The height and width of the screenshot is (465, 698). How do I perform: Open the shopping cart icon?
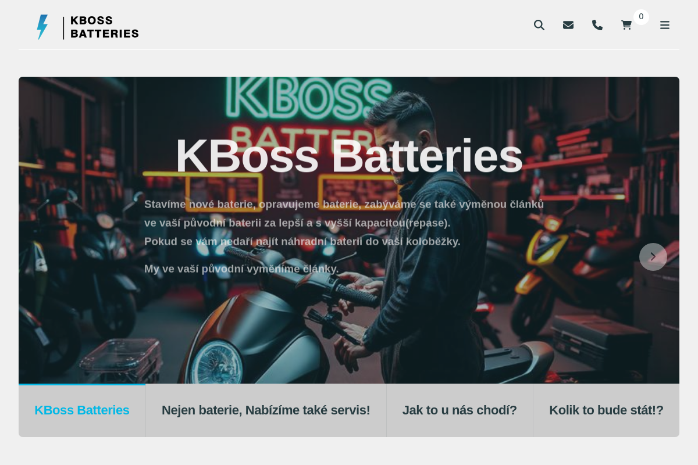pyautogui.click(x=626, y=25)
